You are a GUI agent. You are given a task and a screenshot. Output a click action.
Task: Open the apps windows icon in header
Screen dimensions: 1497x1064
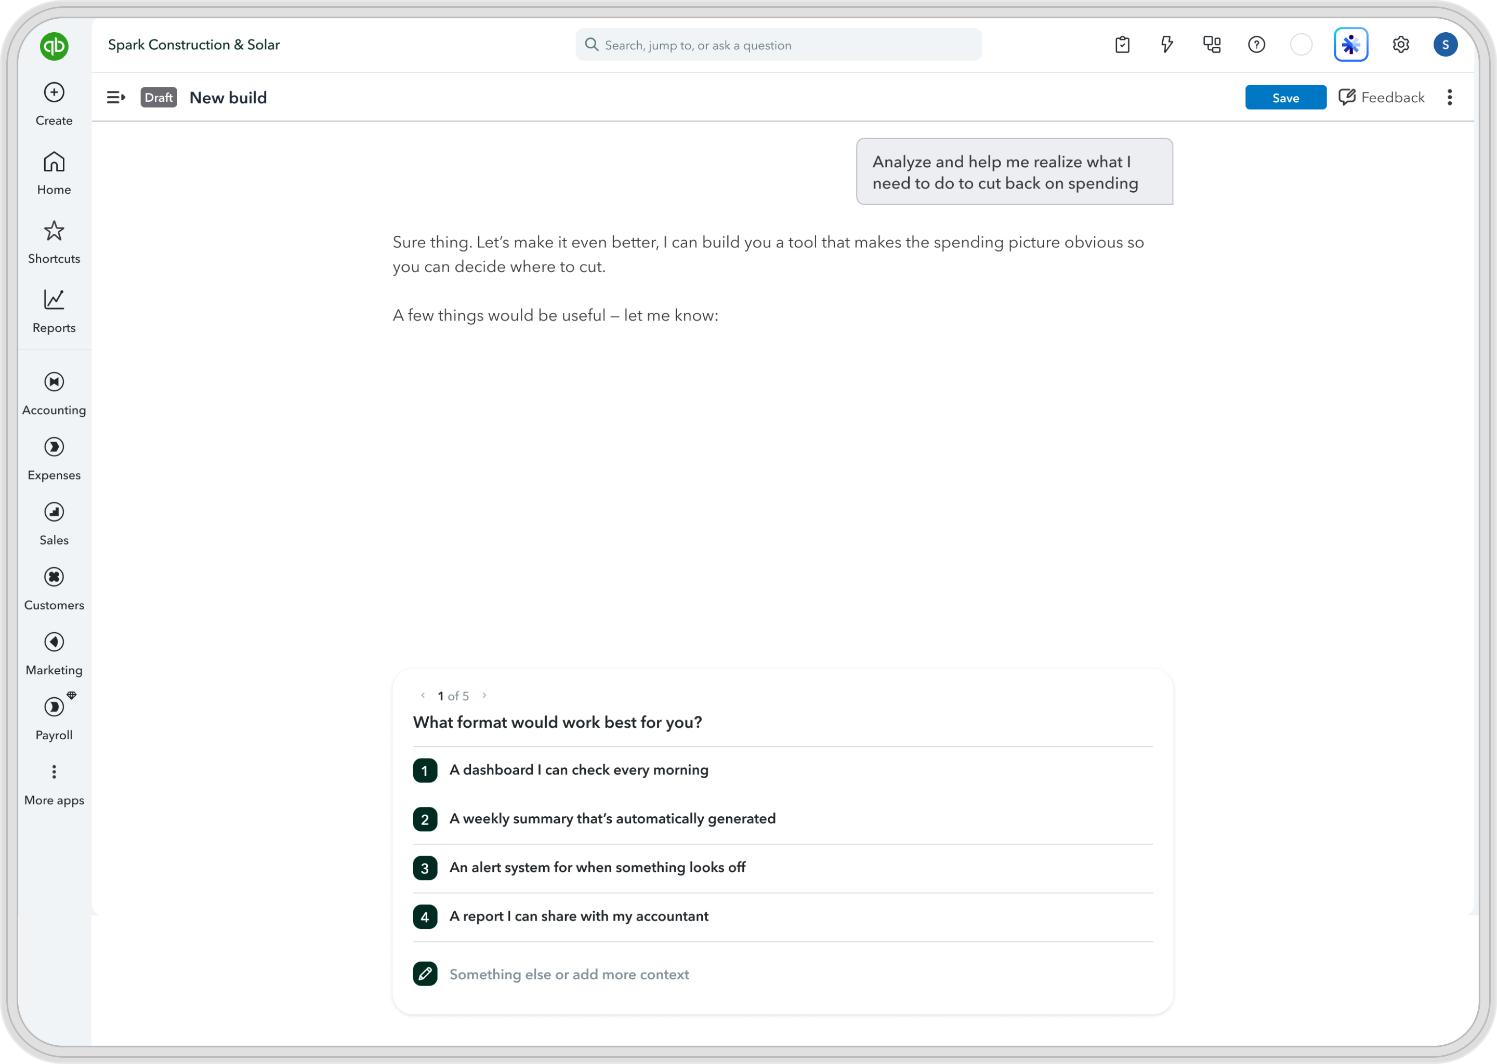point(1211,45)
